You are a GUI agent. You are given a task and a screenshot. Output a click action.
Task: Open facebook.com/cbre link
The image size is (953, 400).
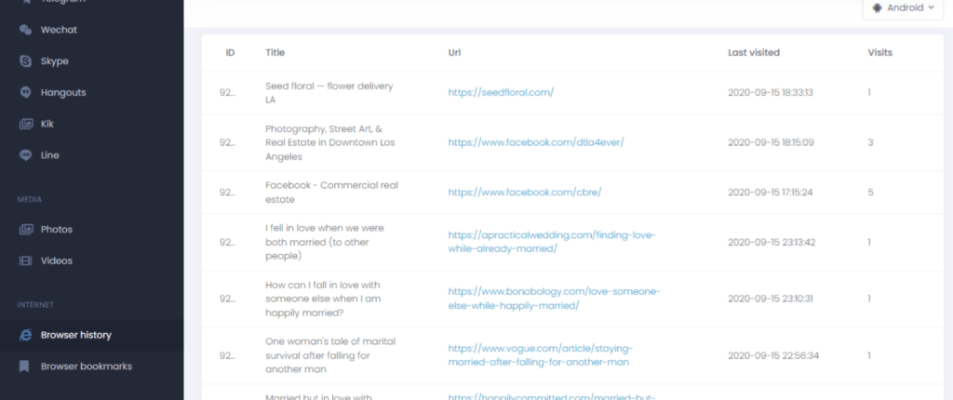pos(525,193)
